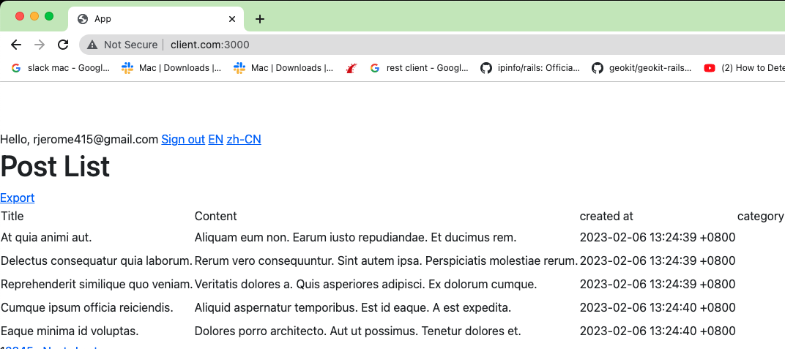Open the ipinfo/rails GitHub bookmark
The width and height of the screenshot is (785, 349).
point(530,68)
